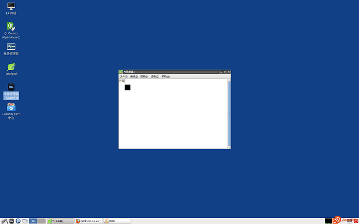Launch file manager from panel launcher
Screen dimensions: 359x224
point(11,221)
